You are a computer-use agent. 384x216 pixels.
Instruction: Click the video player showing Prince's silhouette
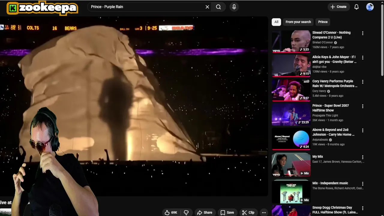pyautogui.click(x=134, y=106)
